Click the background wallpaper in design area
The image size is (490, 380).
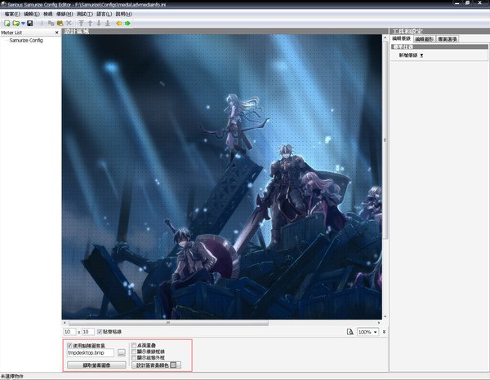click(222, 177)
